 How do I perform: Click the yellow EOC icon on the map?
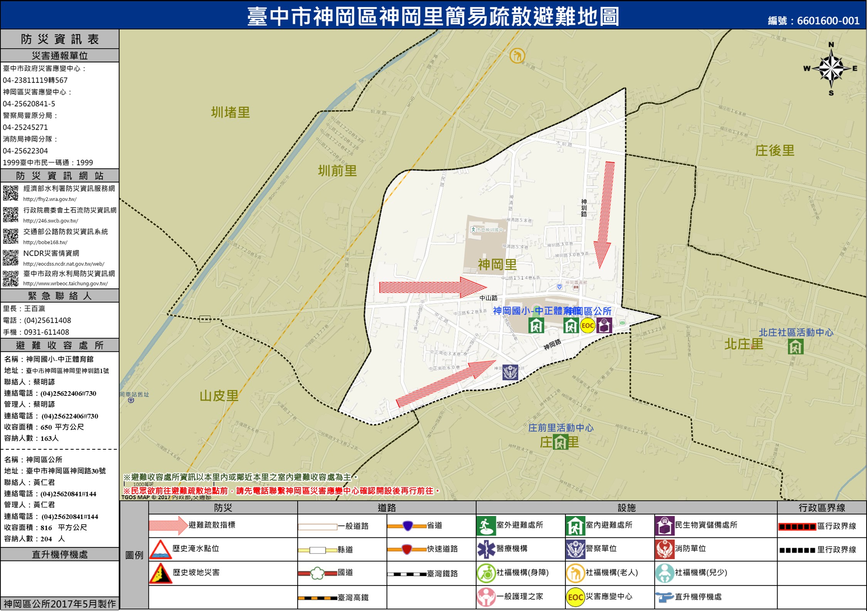pos(588,326)
